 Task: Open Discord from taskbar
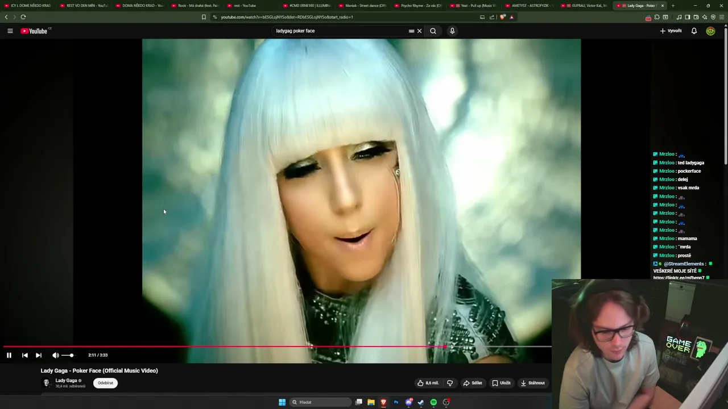409,402
